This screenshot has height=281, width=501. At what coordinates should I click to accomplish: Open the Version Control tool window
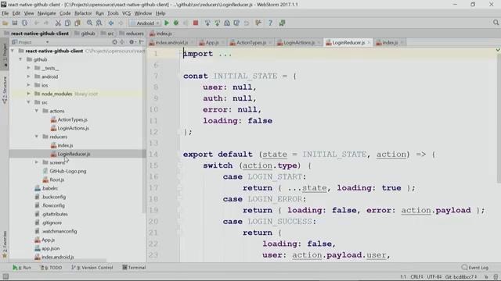pos(92,268)
